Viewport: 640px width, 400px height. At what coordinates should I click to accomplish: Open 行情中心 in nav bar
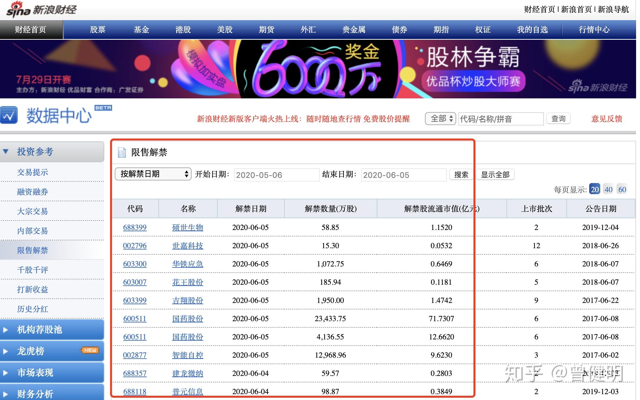click(x=594, y=30)
